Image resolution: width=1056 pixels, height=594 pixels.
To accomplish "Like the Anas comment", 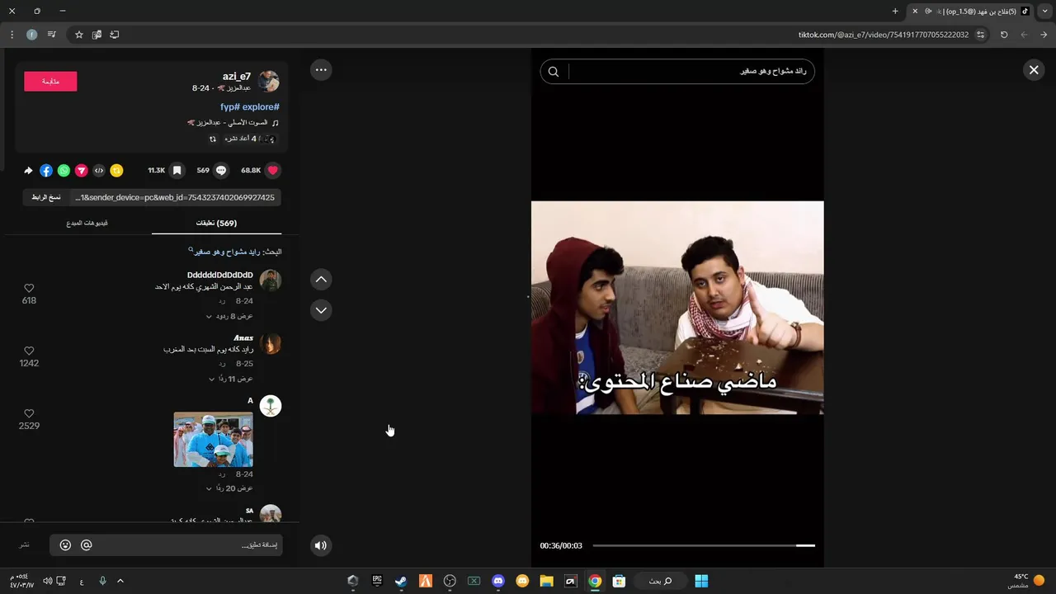I will pyautogui.click(x=29, y=351).
